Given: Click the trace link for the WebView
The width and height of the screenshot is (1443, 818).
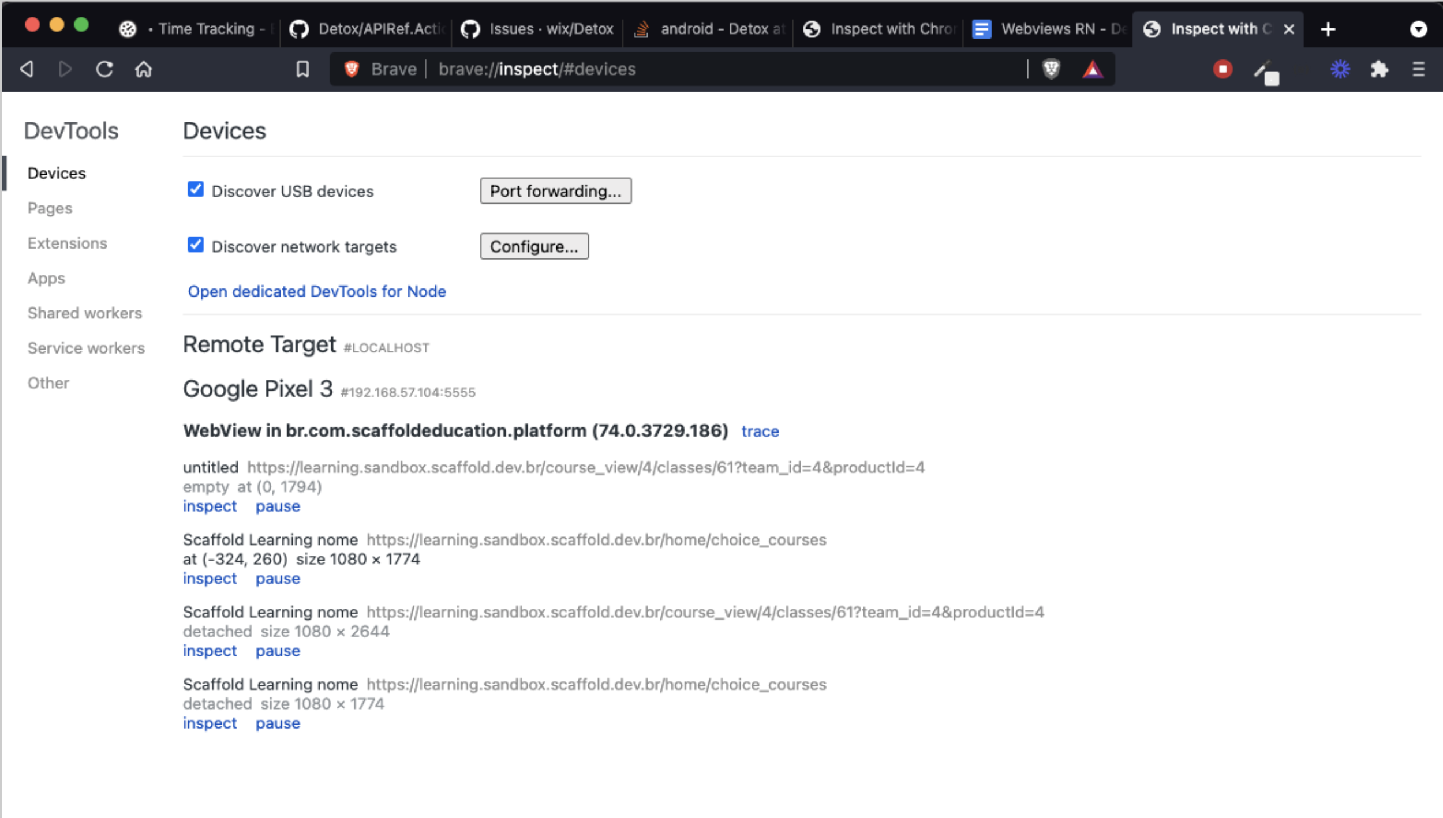Looking at the screenshot, I should pos(760,431).
